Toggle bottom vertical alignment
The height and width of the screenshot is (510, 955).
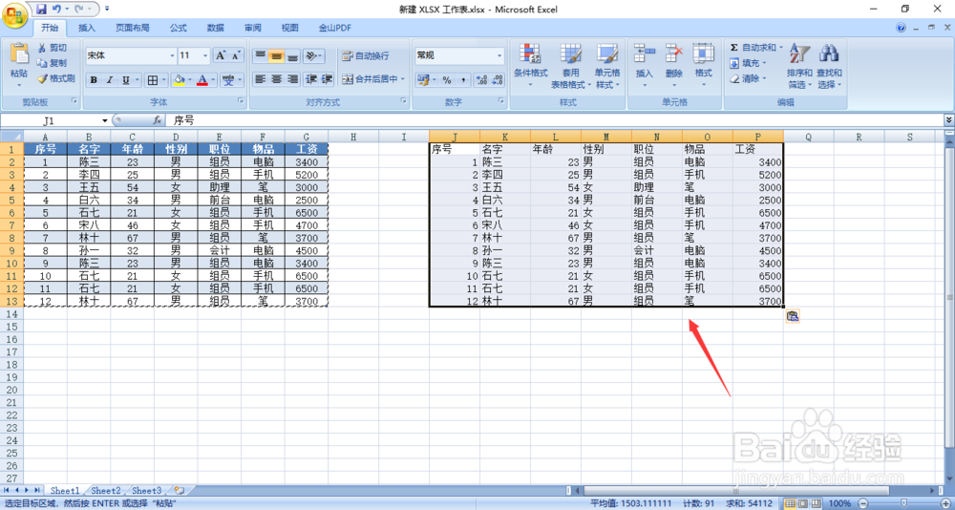pyautogui.click(x=293, y=55)
